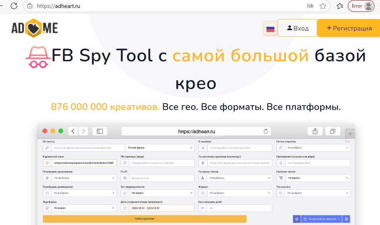Click the Был запущен, дней input field
Viewport: 380px width, 225px height.
[239, 208]
